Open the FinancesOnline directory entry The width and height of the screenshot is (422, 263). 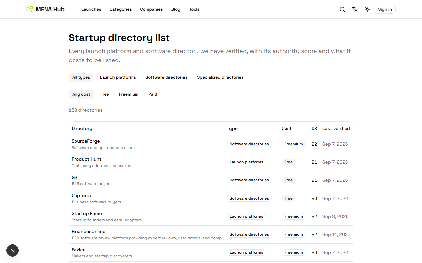pos(88,231)
